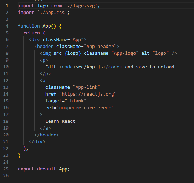Click the rel="noopener noreferrer" attribute
This screenshot has height=183, width=194.
pos(80,108)
